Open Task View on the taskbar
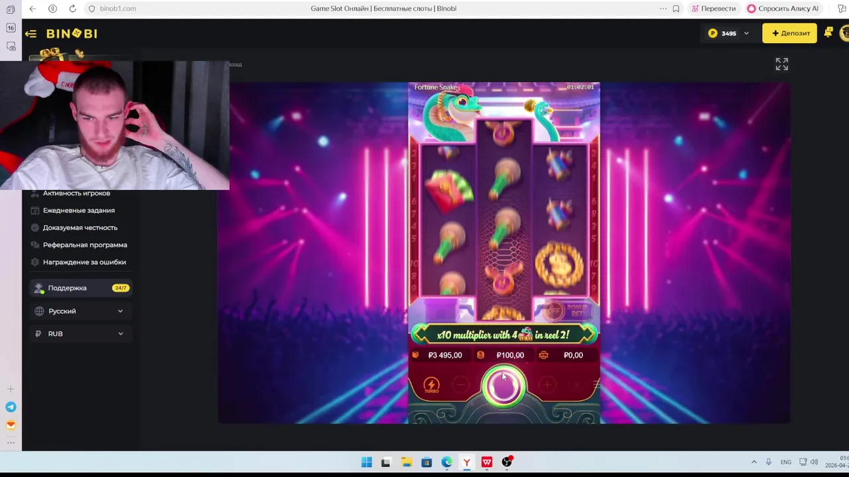This screenshot has width=849, height=477. coord(386,462)
